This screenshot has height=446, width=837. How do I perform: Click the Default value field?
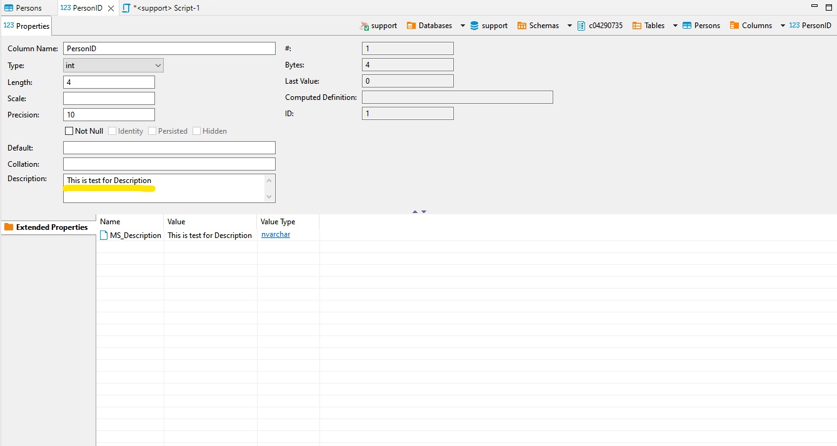(x=169, y=147)
